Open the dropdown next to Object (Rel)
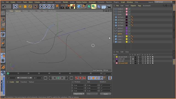This screenshot has width=176, height=99. tap(92, 94)
